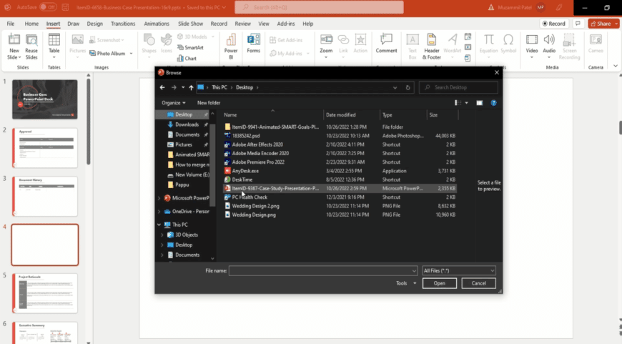Viewport: 622px width, 344px height.
Task: Click the Cancel button
Action: [x=478, y=283]
